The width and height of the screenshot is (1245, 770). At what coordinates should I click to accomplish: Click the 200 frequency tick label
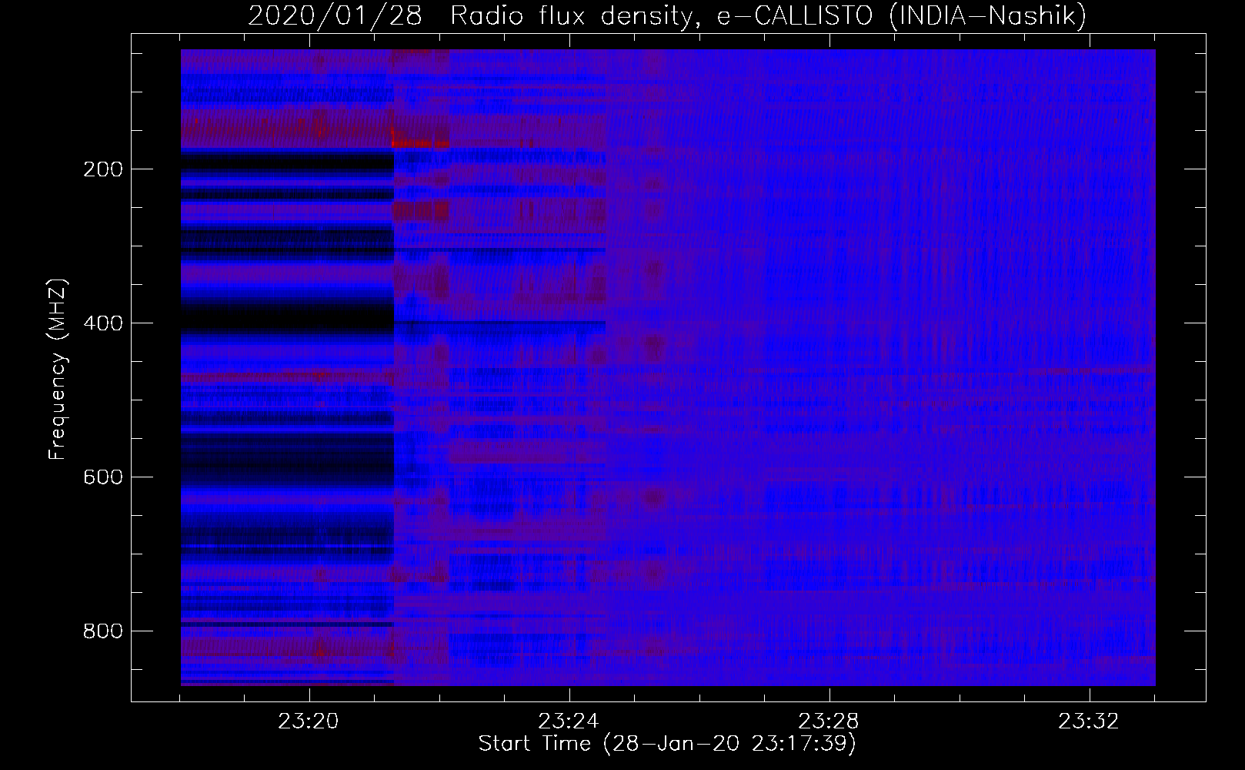point(103,169)
